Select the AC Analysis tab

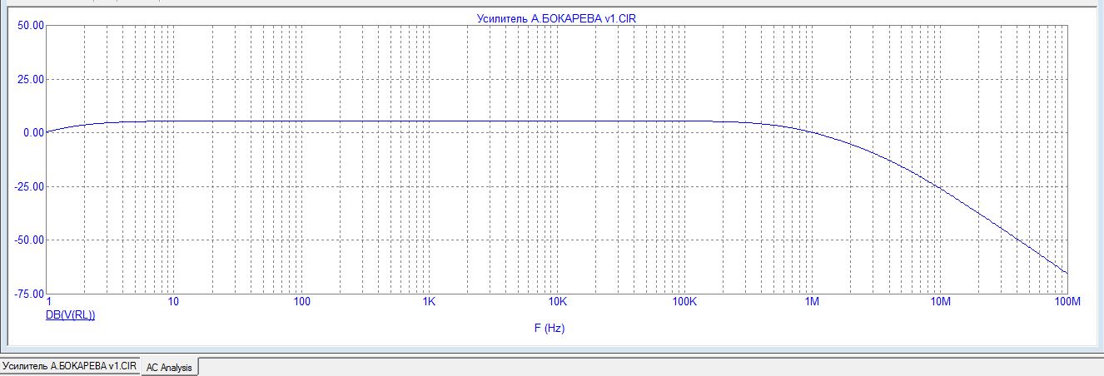[x=169, y=367]
